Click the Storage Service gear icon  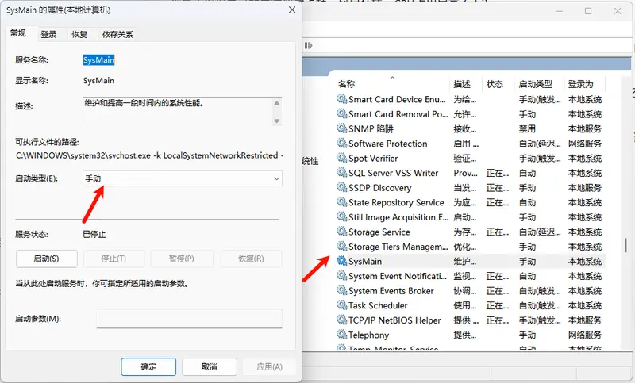pos(341,232)
